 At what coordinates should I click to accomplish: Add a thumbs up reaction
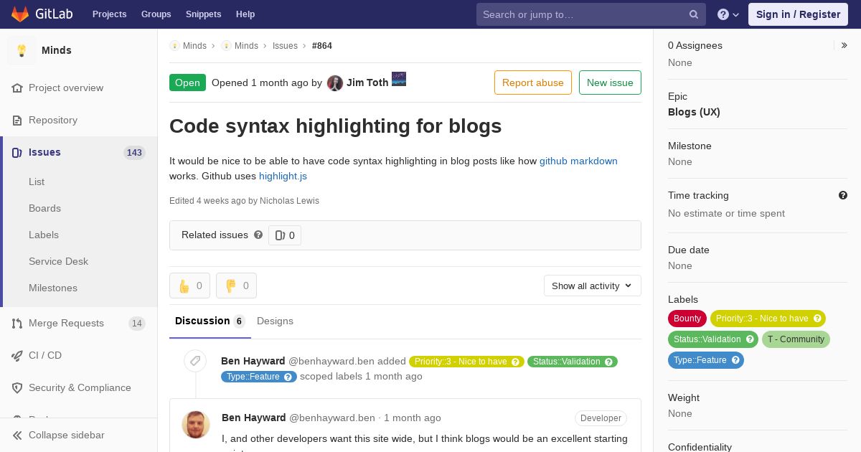pyautogui.click(x=189, y=286)
